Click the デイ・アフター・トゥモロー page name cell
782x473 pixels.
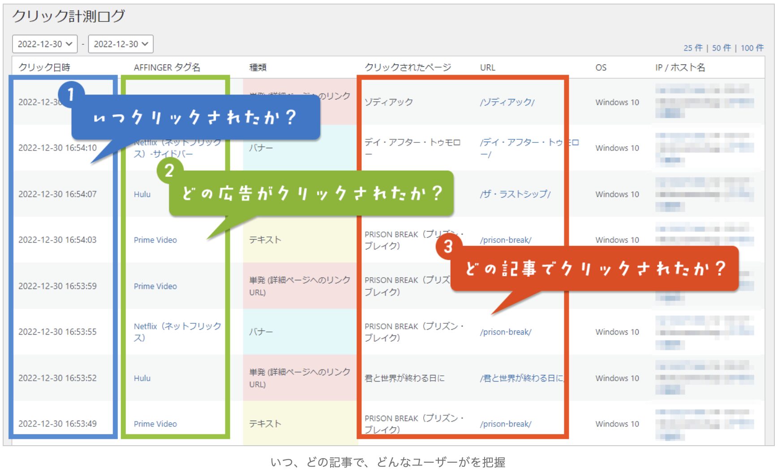(412, 148)
